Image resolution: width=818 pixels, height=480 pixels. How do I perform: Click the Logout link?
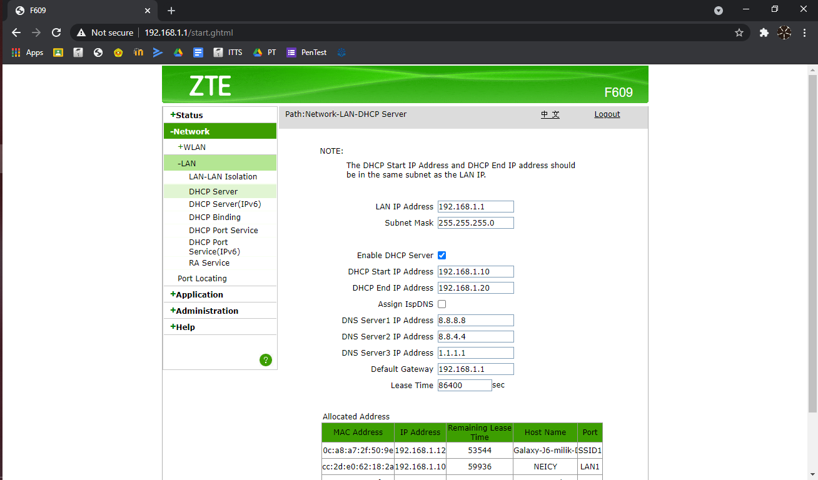point(607,114)
